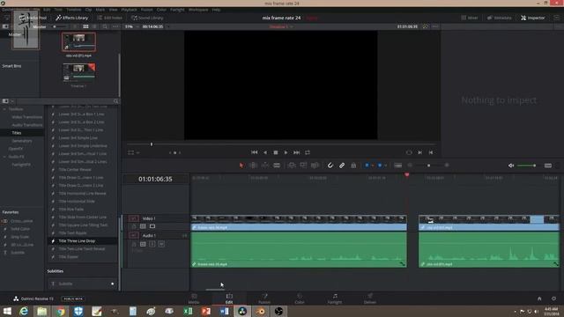This screenshot has width=564, height=317.
Task: Open Project Settings gear icon
Action: (x=553, y=299)
